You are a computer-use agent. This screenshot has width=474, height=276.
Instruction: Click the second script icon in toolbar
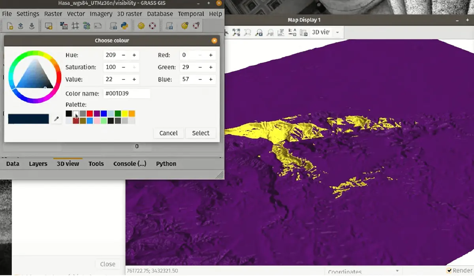pos(169,26)
